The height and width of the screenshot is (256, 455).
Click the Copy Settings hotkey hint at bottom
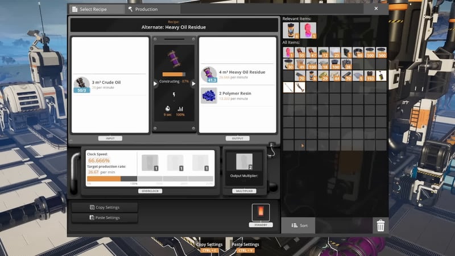(209, 247)
